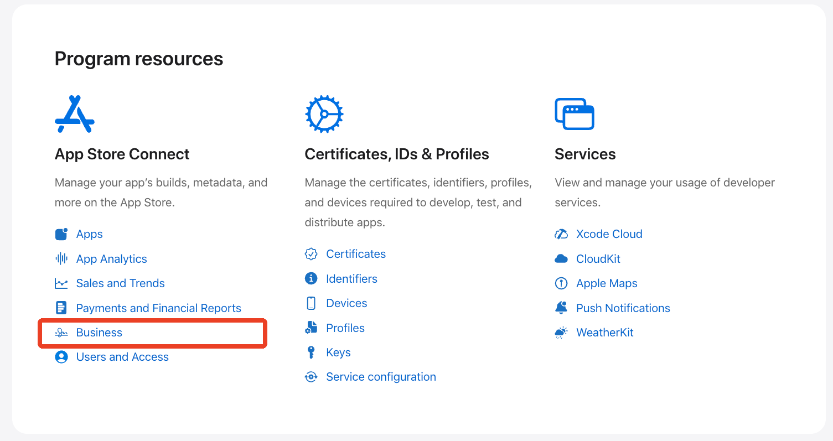
Task: Click the CloudKit cloud icon
Action: coord(561,258)
